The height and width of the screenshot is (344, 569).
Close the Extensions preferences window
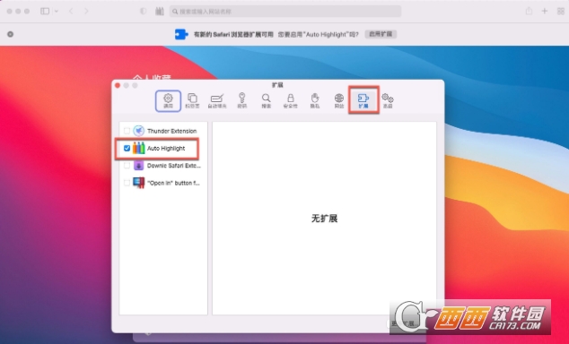(118, 85)
